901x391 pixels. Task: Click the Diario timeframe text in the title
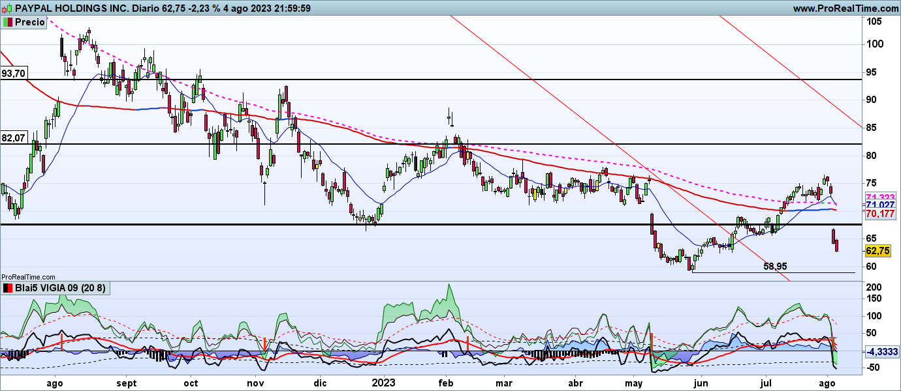(x=147, y=8)
